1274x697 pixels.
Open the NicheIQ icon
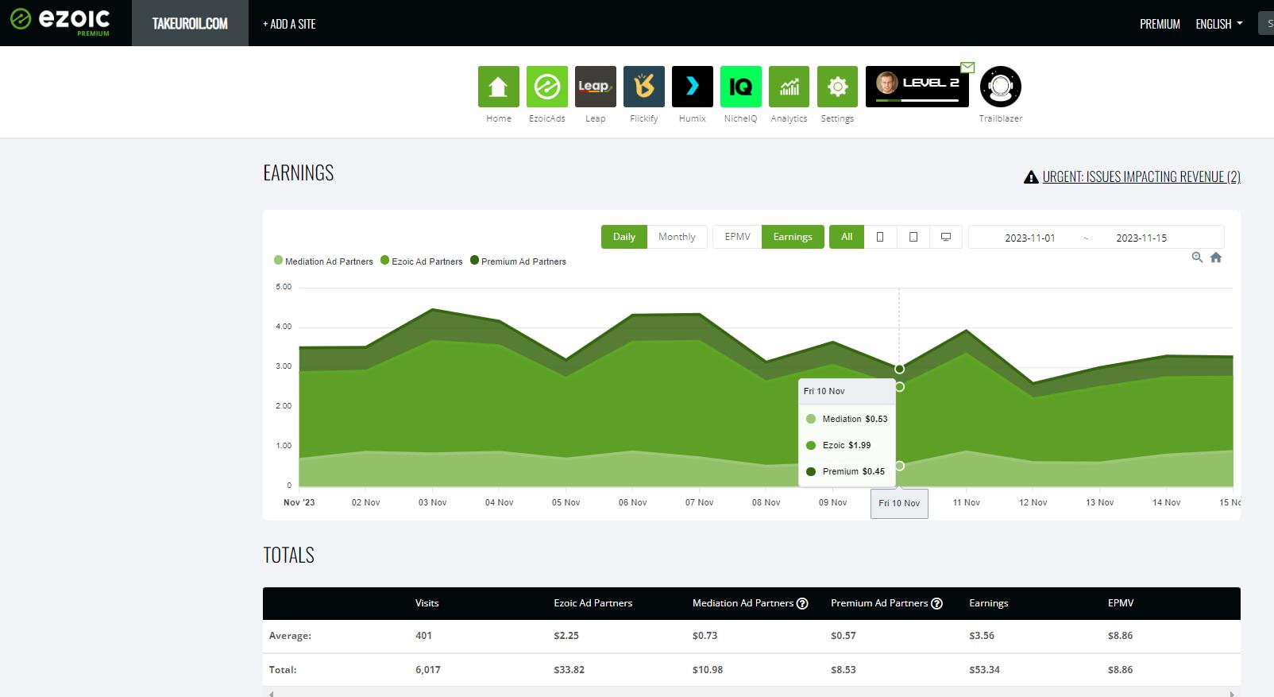[740, 87]
